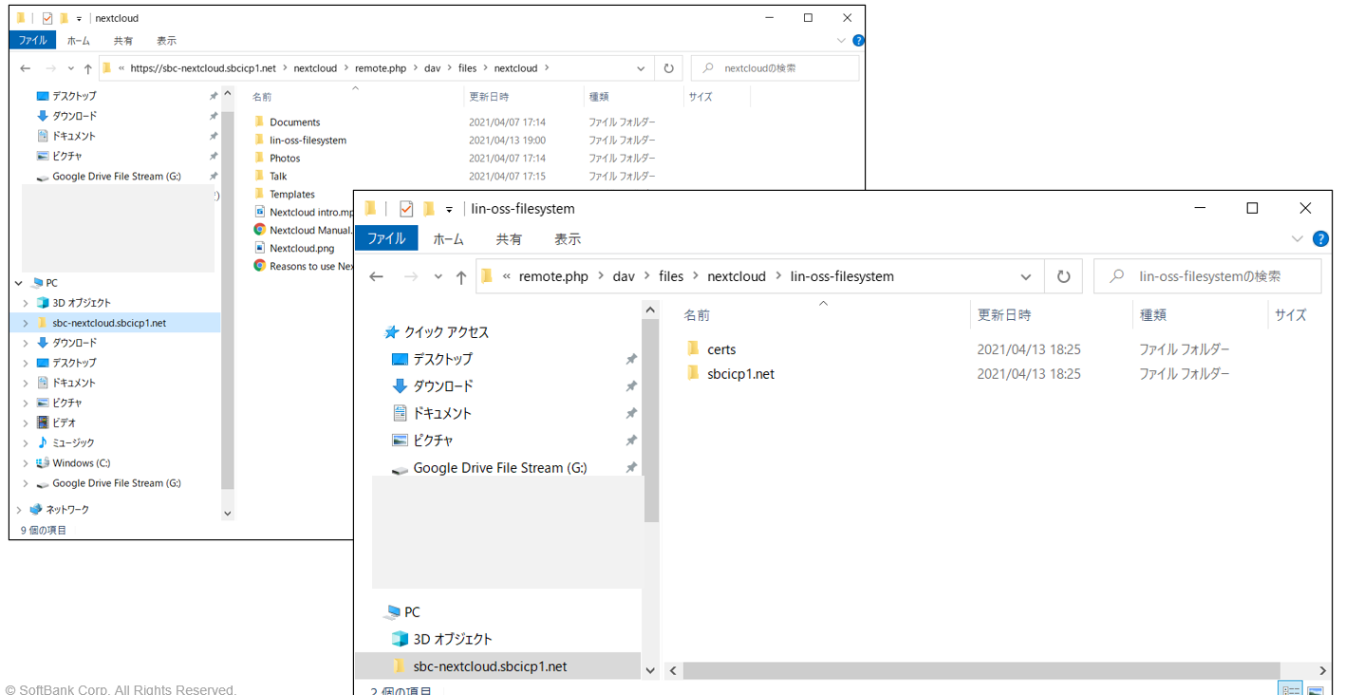
Task: Click properties checkmark icon in front title bar
Action: click(x=406, y=209)
